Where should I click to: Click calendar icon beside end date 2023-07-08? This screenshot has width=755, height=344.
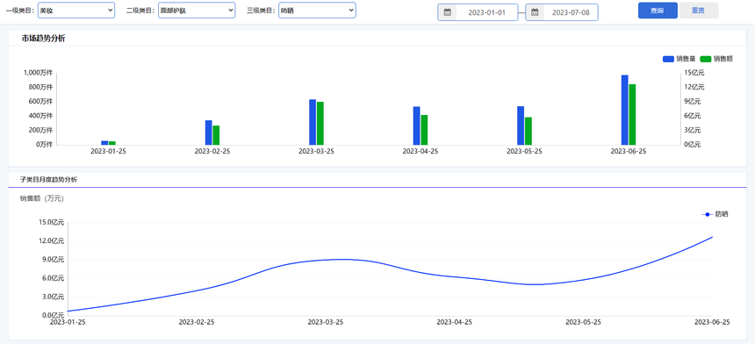pyautogui.click(x=535, y=12)
